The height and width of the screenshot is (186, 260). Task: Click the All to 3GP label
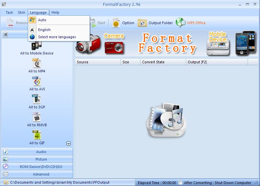click(37, 107)
